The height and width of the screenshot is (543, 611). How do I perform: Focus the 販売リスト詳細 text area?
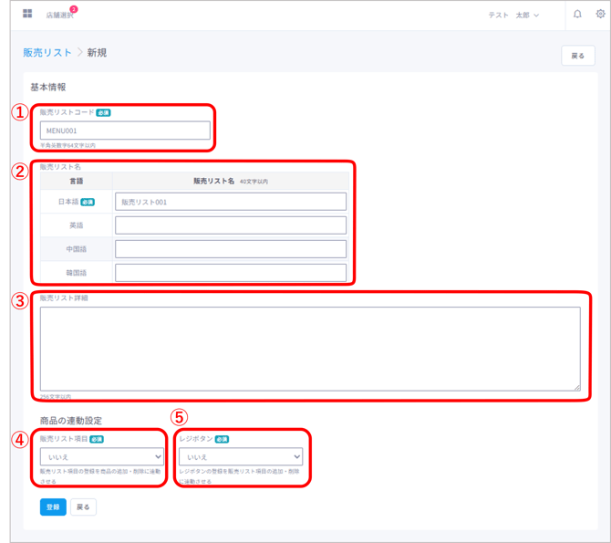click(x=309, y=349)
